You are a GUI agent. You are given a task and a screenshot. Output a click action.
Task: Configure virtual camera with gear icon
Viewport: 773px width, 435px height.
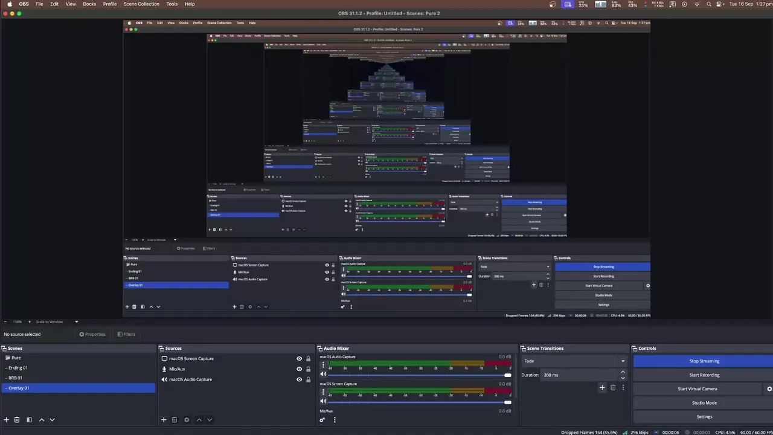[769, 388]
